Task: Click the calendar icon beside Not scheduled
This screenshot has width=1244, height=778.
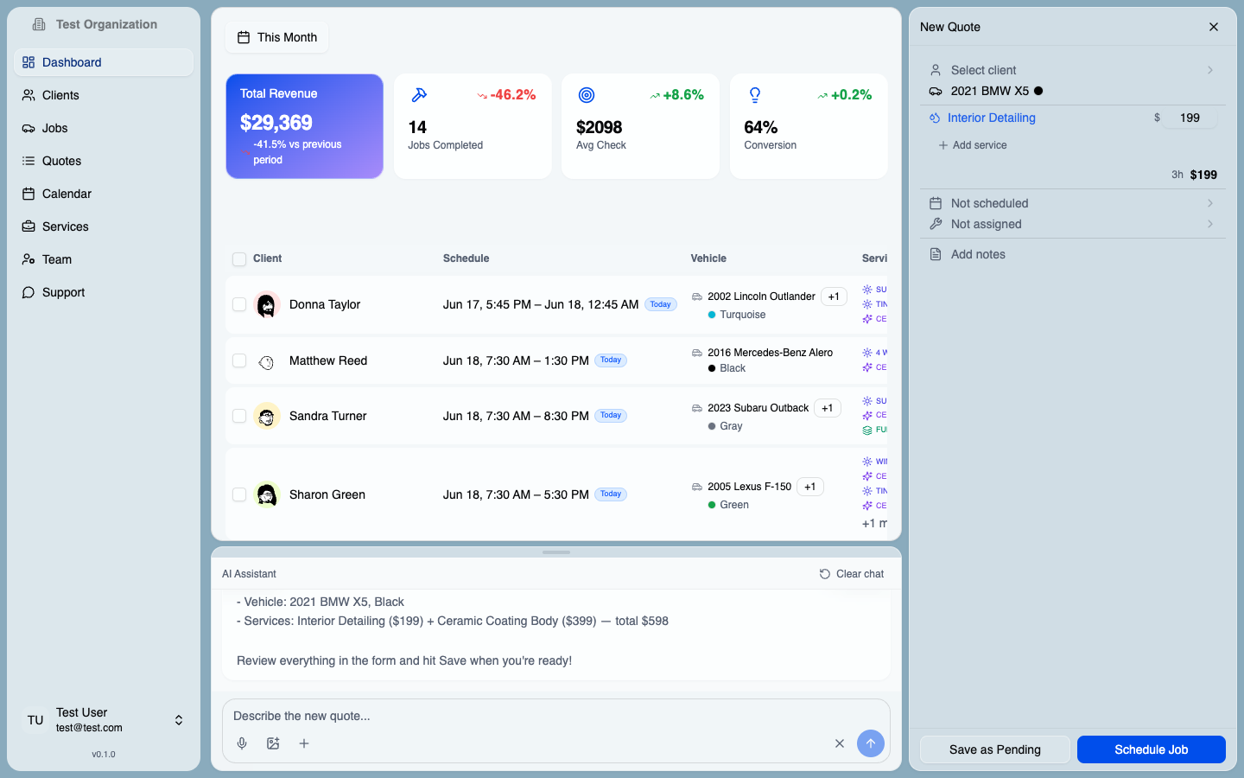Action: point(936,203)
